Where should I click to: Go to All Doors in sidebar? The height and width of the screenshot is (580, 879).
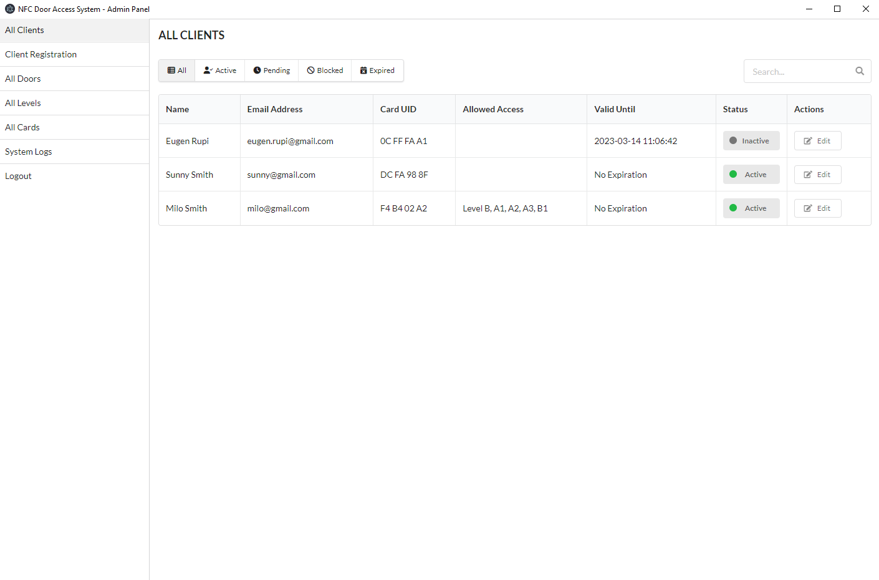23,79
